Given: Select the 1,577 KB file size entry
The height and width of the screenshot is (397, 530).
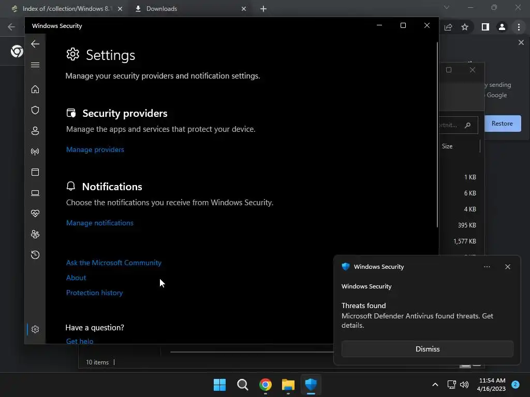Looking at the screenshot, I should pyautogui.click(x=464, y=241).
